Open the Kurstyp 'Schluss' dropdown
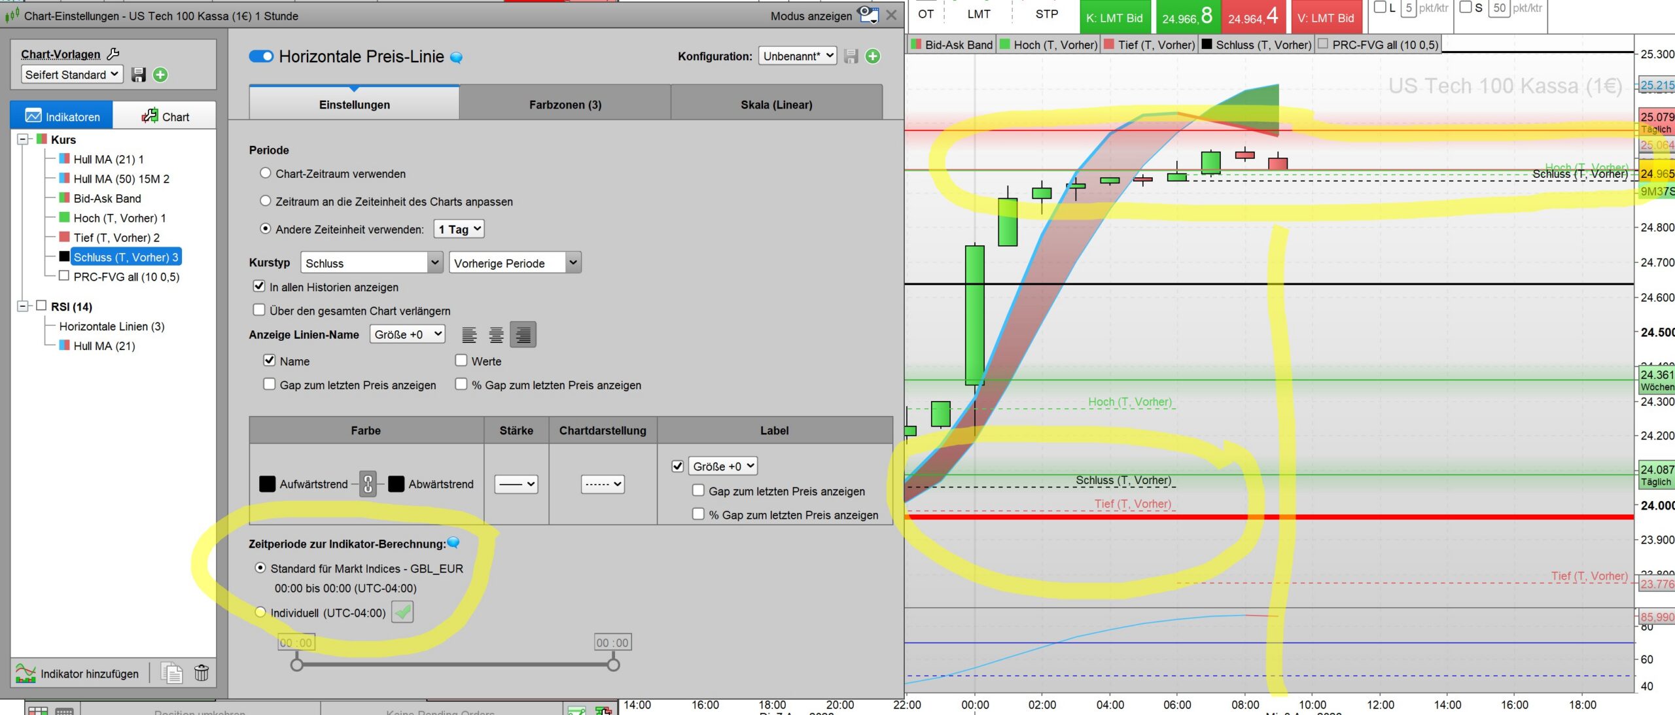This screenshot has height=715, width=1675. (x=371, y=263)
